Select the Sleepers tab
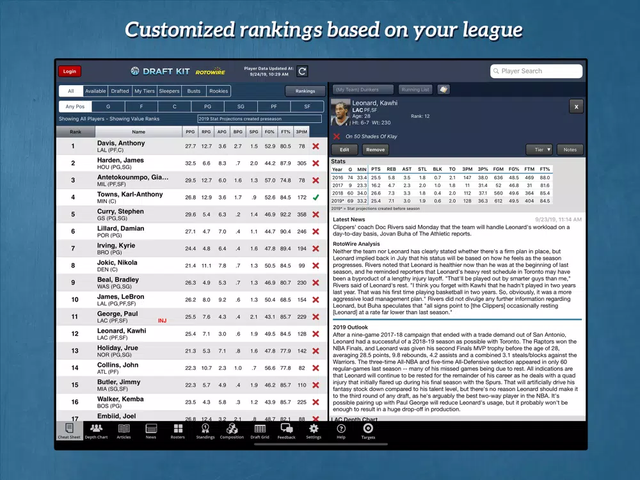This screenshot has height=480, width=640. tap(169, 91)
